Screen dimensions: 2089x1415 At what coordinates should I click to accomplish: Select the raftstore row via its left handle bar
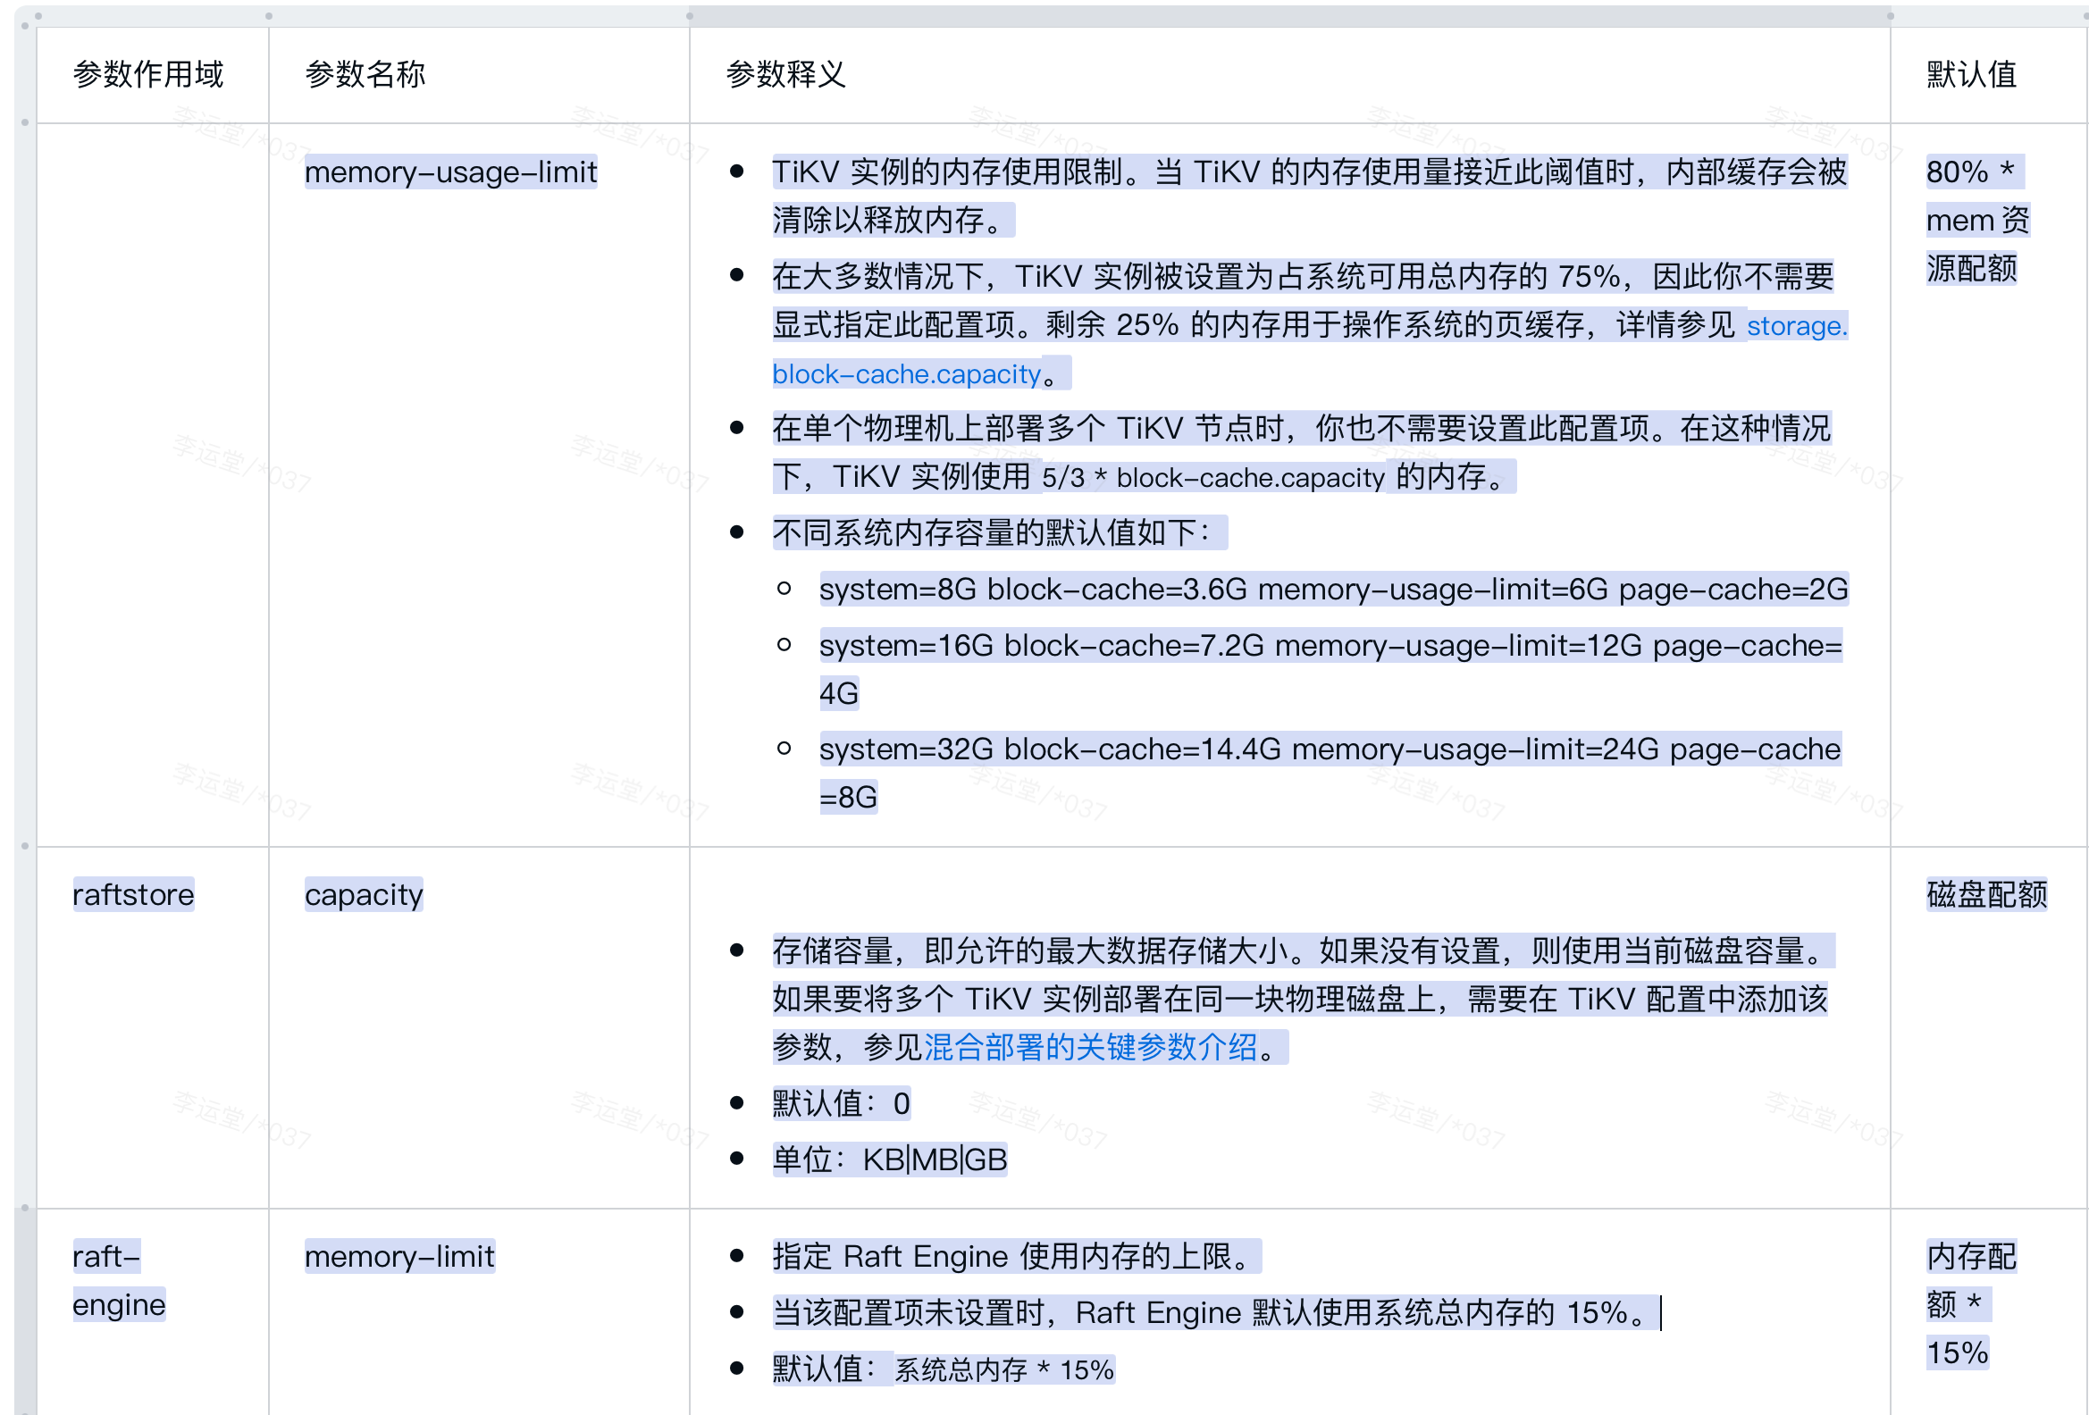coord(25,1026)
